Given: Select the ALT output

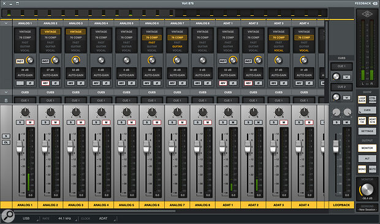Looking at the screenshot, I should pyautogui.click(x=367, y=159).
